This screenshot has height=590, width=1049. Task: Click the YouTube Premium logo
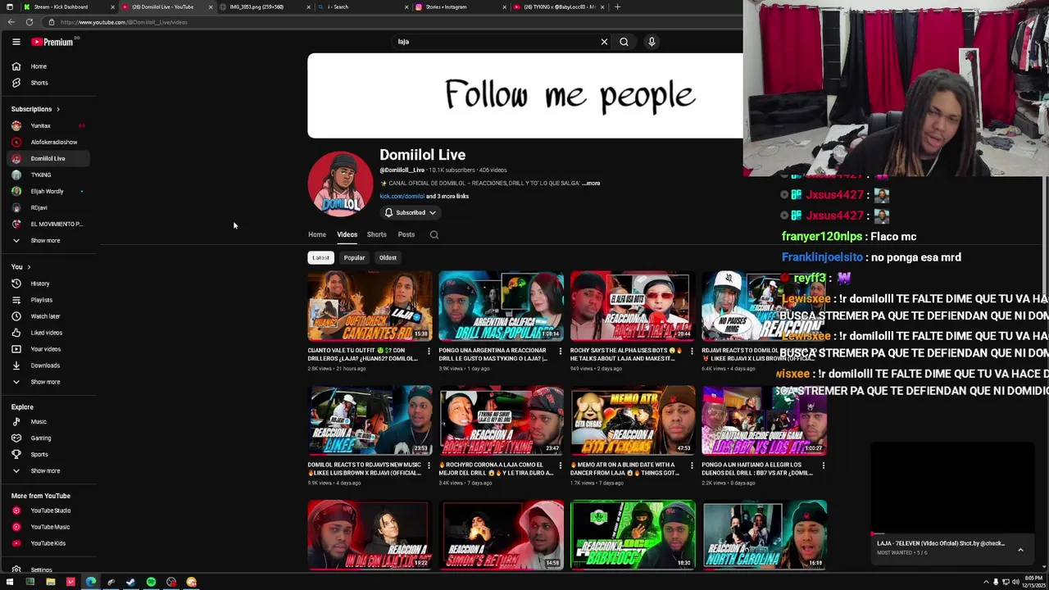click(52, 42)
